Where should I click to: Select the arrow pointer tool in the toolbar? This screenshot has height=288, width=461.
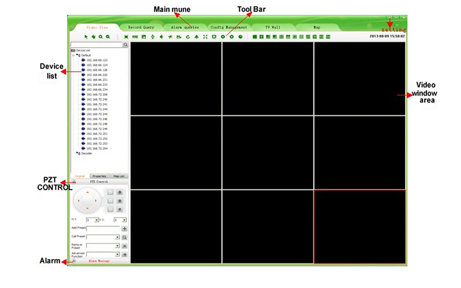(x=86, y=37)
